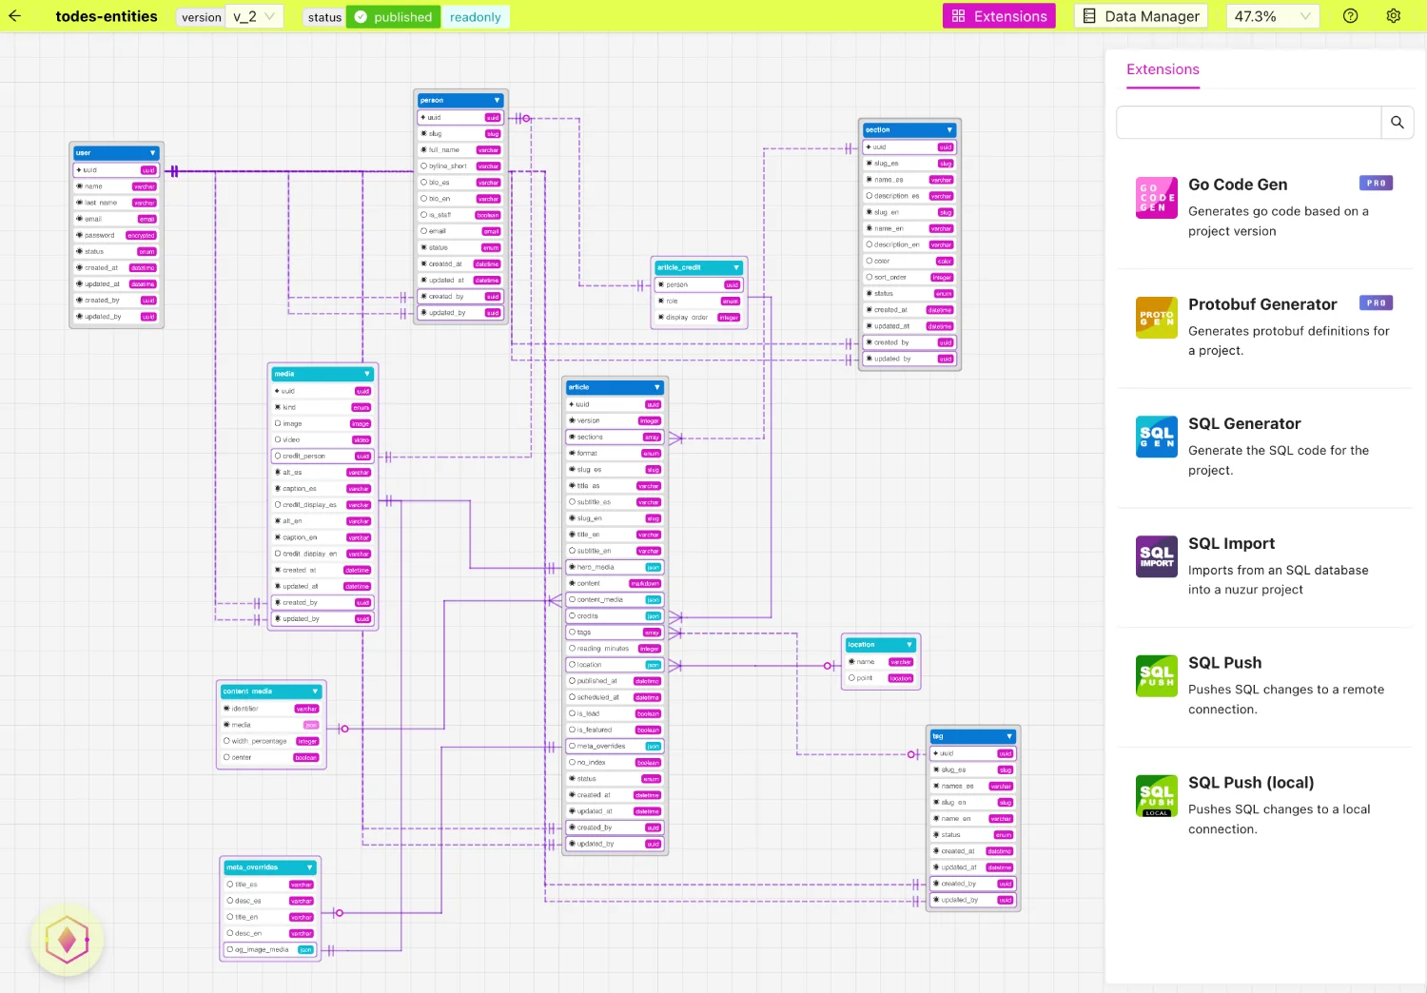Click the SQL Push local icon
Viewport: 1427px width, 993px height.
coord(1157,796)
